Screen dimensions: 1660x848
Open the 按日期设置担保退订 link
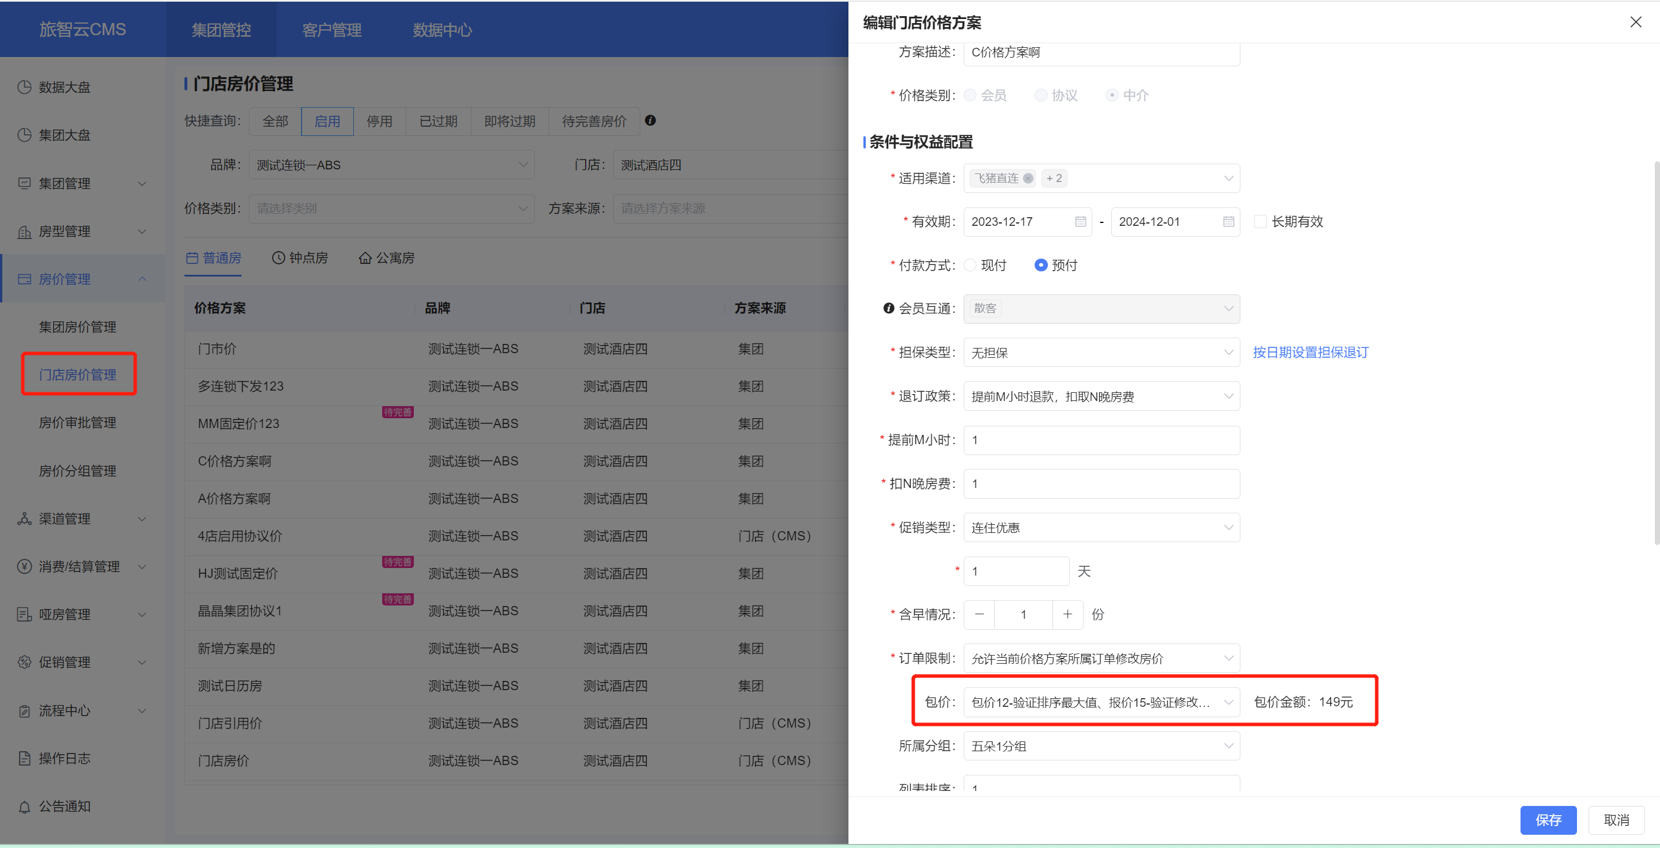(1310, 352)
